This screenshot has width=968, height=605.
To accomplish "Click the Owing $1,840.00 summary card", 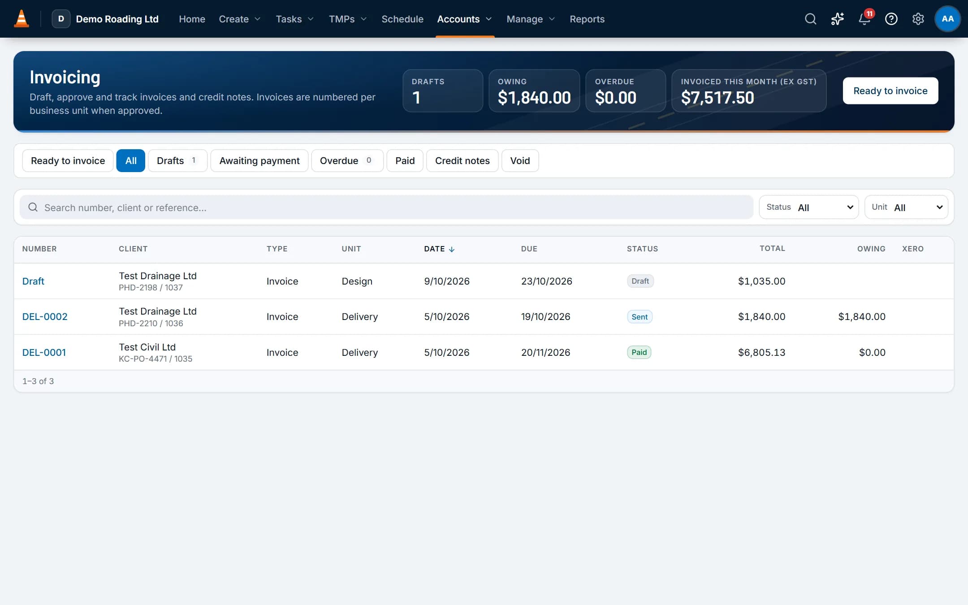I will click(x=534, y=91).
